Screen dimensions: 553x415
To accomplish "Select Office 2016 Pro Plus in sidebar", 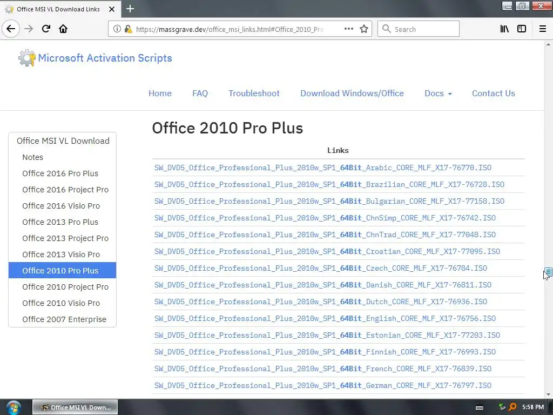I will tap(60, 173).
